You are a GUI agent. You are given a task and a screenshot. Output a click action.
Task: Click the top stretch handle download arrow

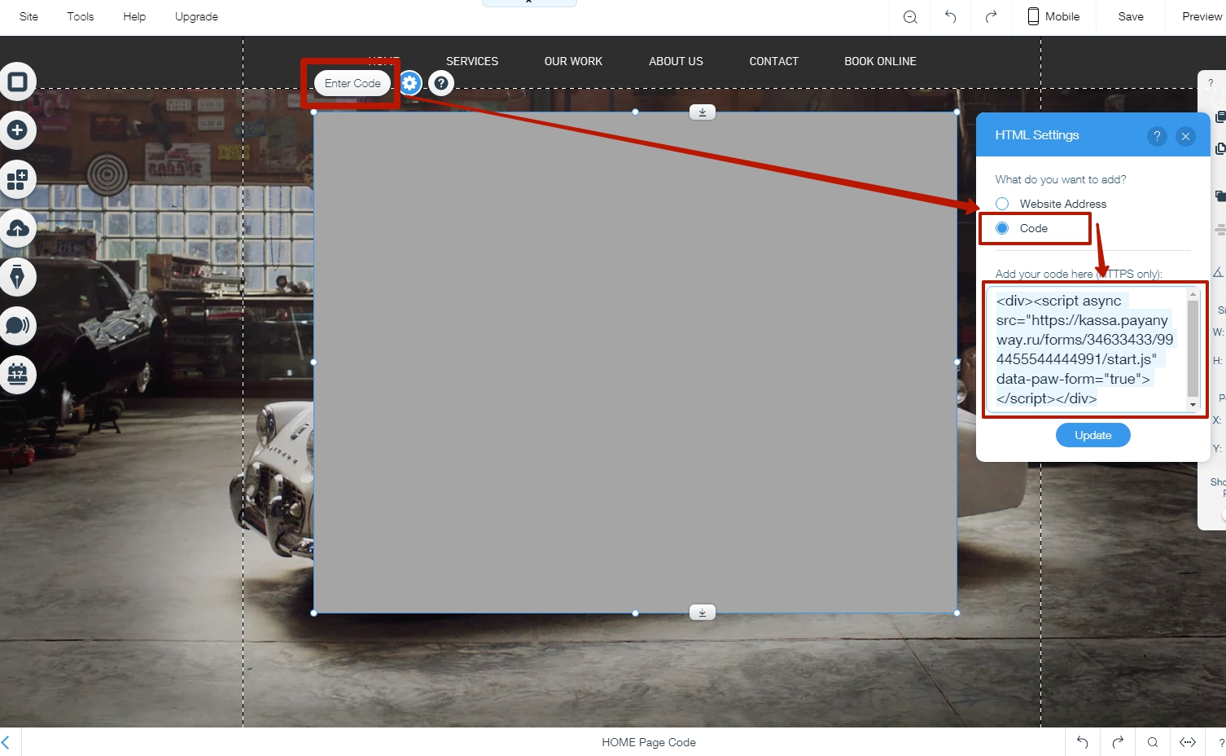[703, 112]
